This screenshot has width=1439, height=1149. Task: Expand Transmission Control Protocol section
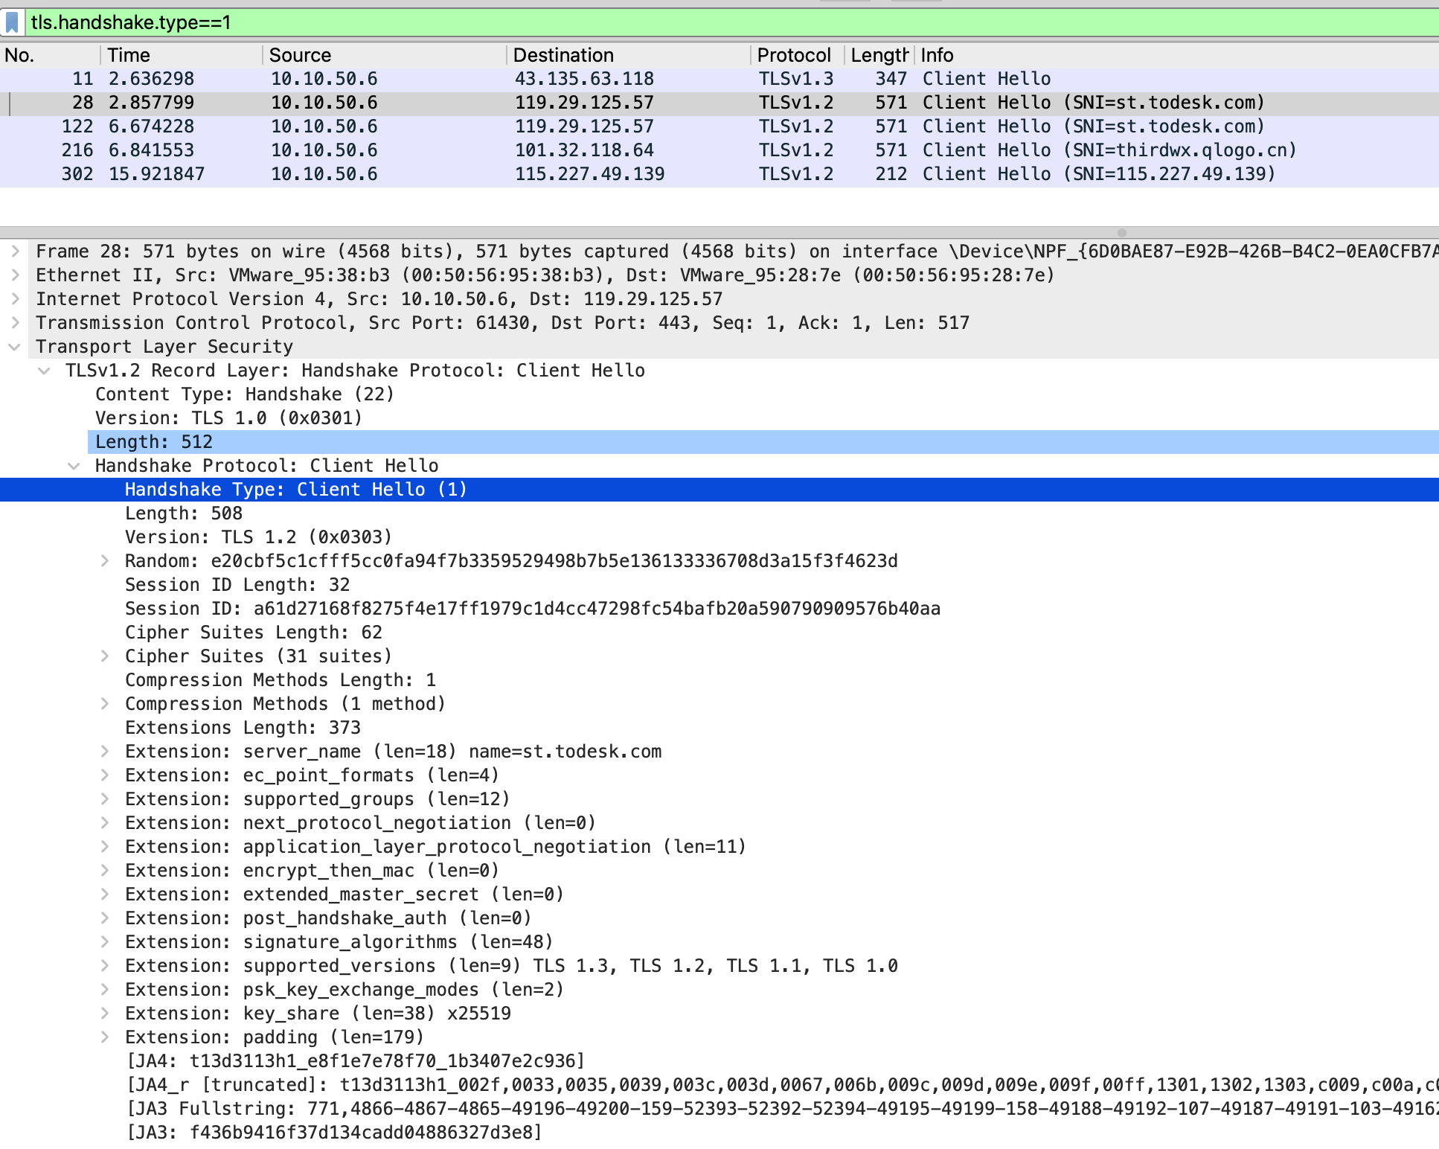coord(15,323)
